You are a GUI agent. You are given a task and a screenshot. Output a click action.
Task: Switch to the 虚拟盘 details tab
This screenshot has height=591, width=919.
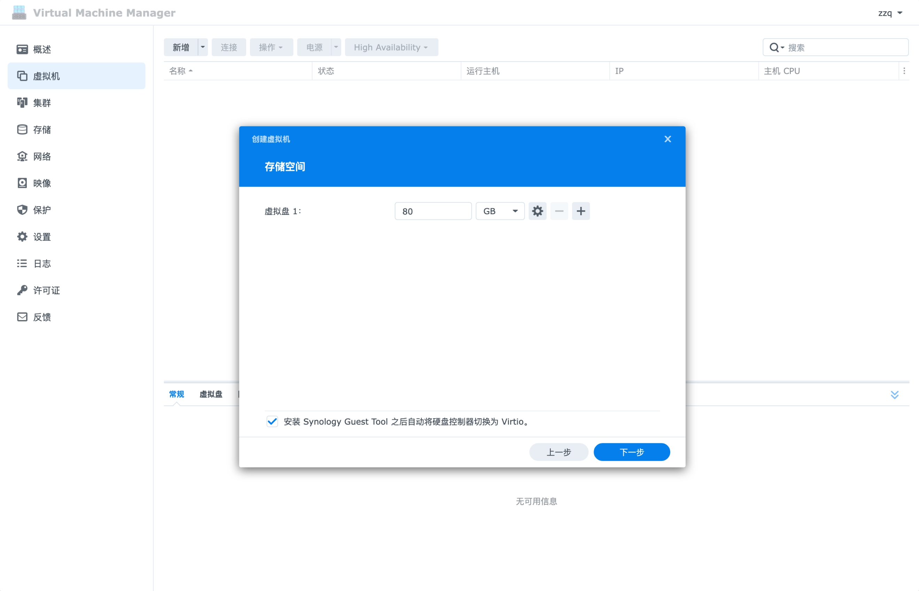point(211,394)
